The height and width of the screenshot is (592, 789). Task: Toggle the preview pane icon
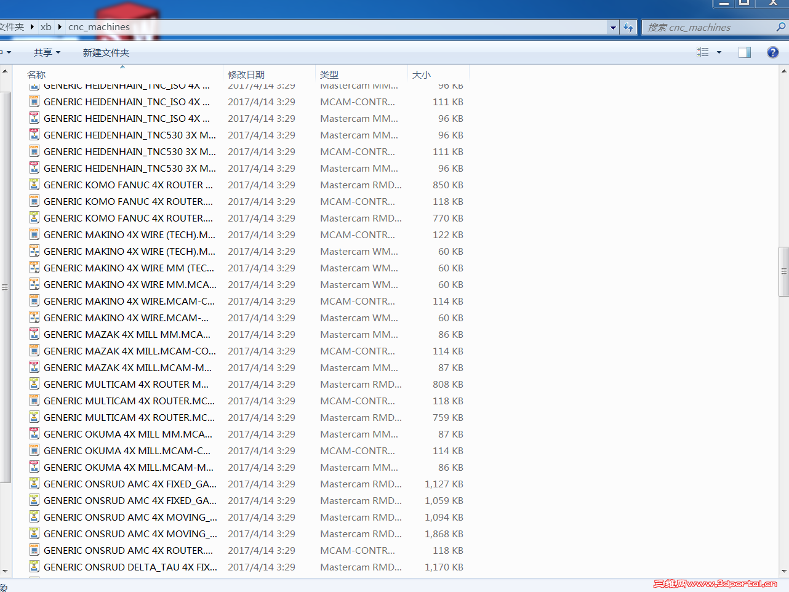pos(745,52)
